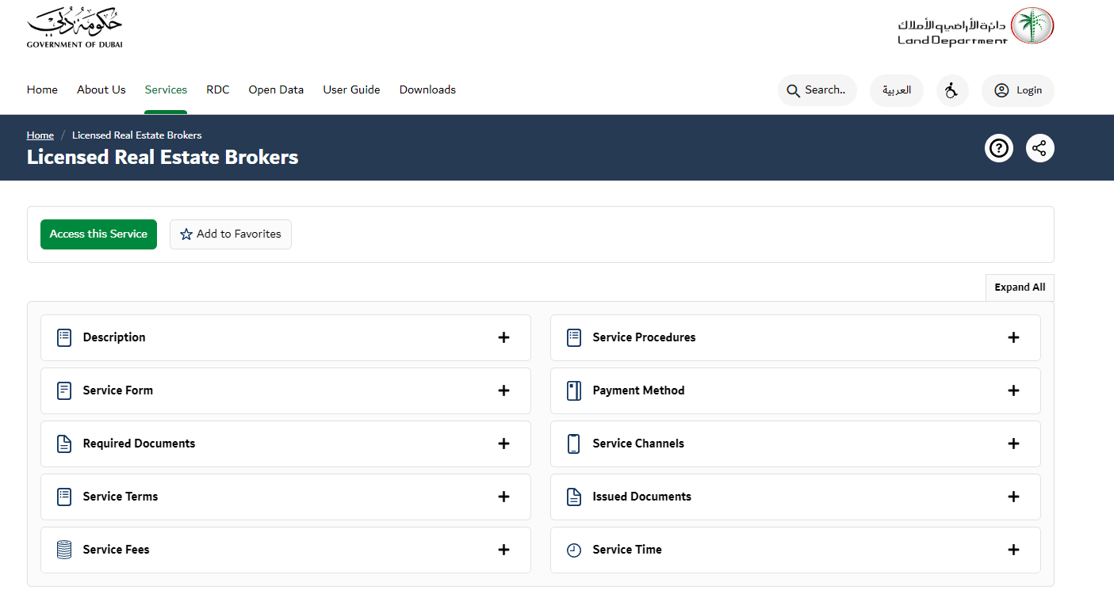The width and height of the screenshot is (1114, 613).
Task: Click the Government of Dubai logo
Action: tap(75, 29)
